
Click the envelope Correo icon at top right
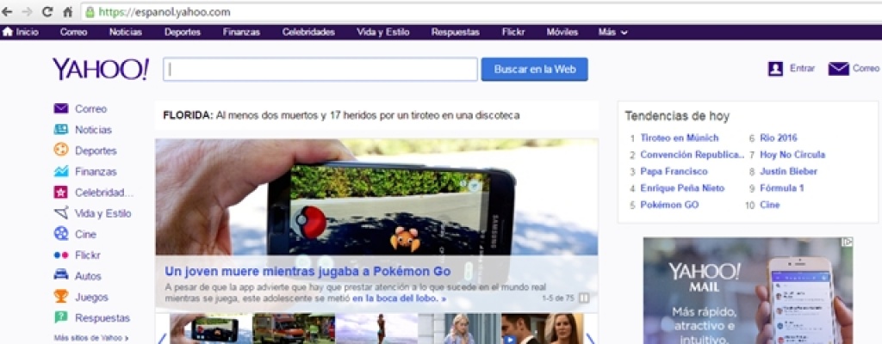coord(838,69)
